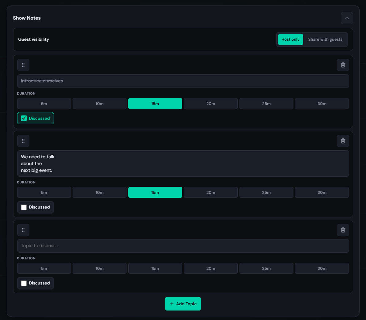Switch guest visibility to Host only
Image resolution: width=366 pixels, height=320 pixels.
290,40
